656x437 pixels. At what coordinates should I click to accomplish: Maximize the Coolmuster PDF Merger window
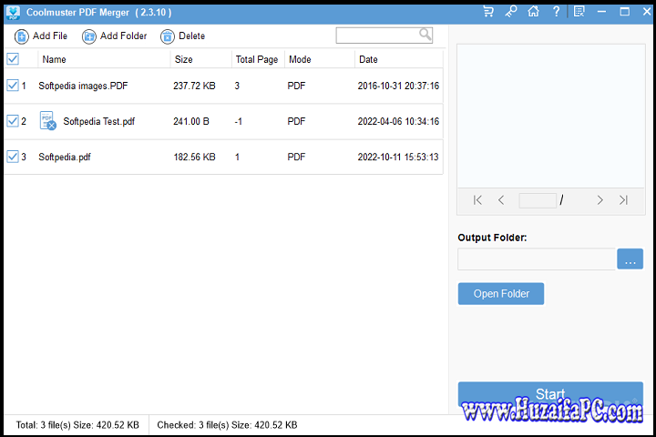pyautogui.click(x=625, y=11)
